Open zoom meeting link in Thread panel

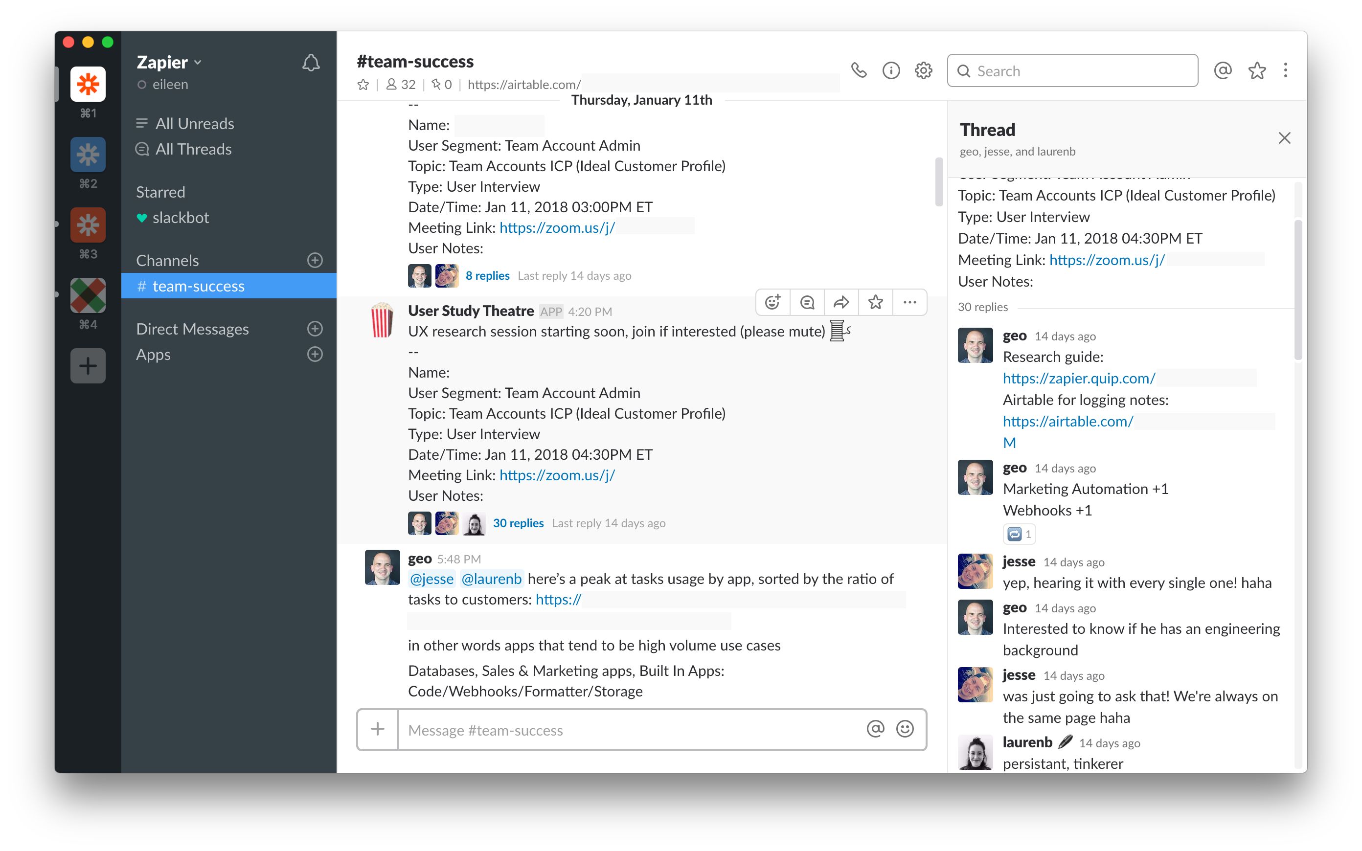(x=1107, y=261)
